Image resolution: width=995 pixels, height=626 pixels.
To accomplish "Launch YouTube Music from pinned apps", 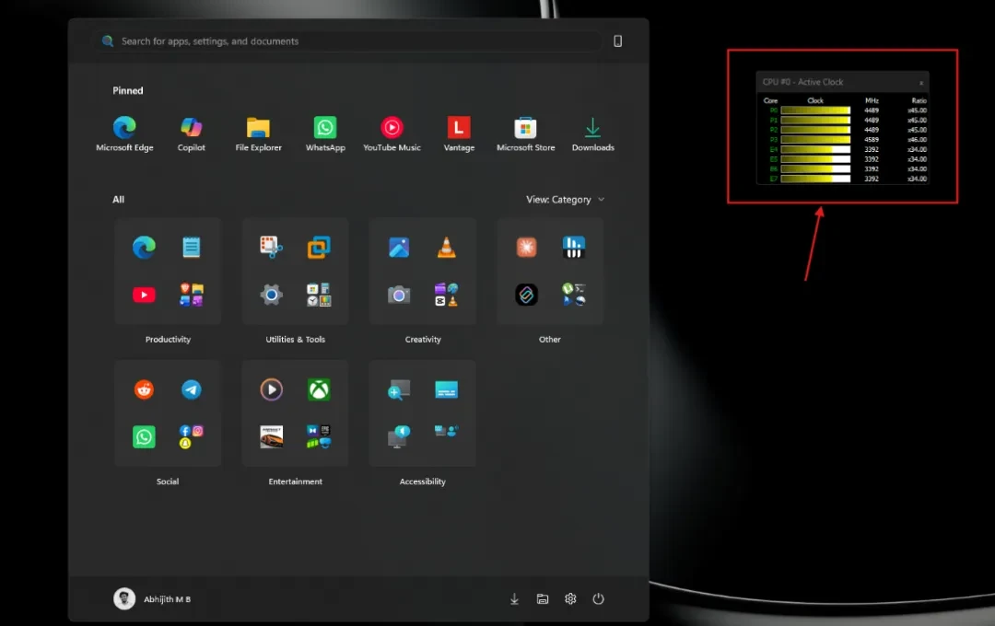I will coord(392,134).
